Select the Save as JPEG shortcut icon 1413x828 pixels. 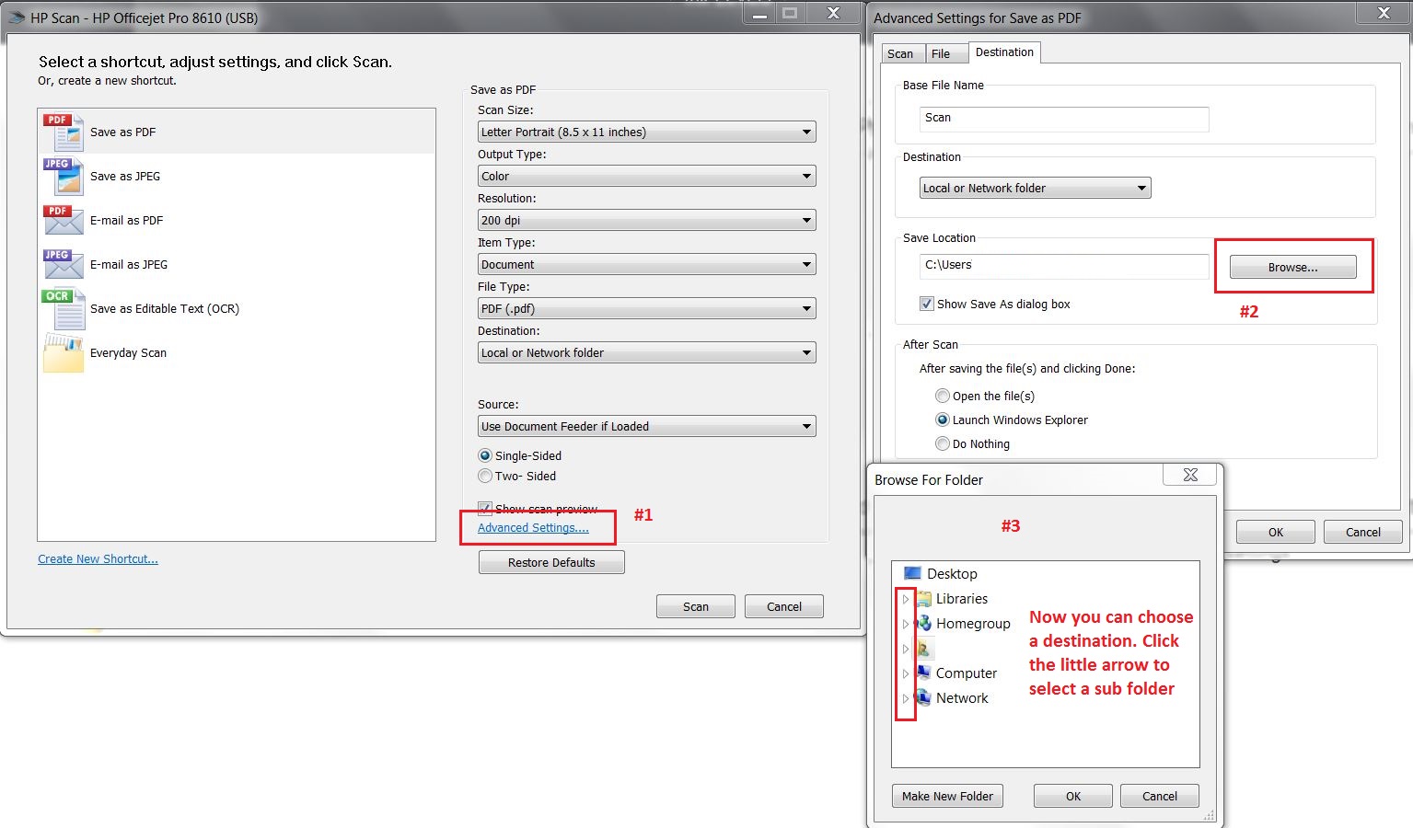tap(62, 175)
